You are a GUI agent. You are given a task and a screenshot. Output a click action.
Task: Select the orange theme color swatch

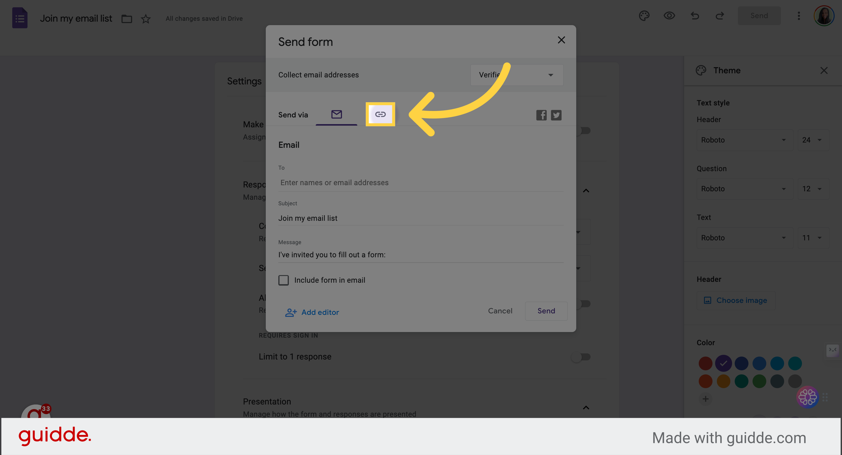723,381
